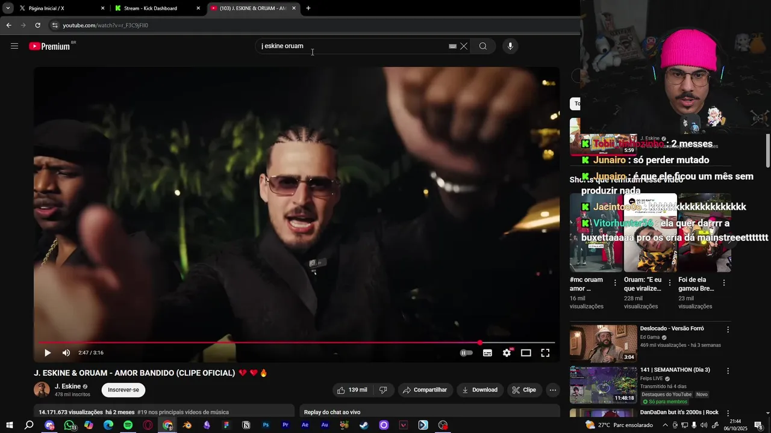This screenshot has height=433, width=771.
Task: Click the Download button
Action: click(x=480, y=390)
